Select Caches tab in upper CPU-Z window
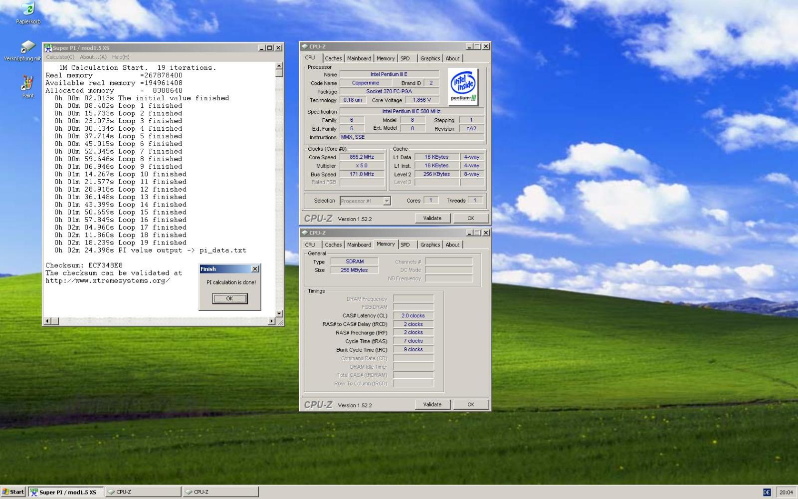 pyautogui.click(x=333, y=58)
